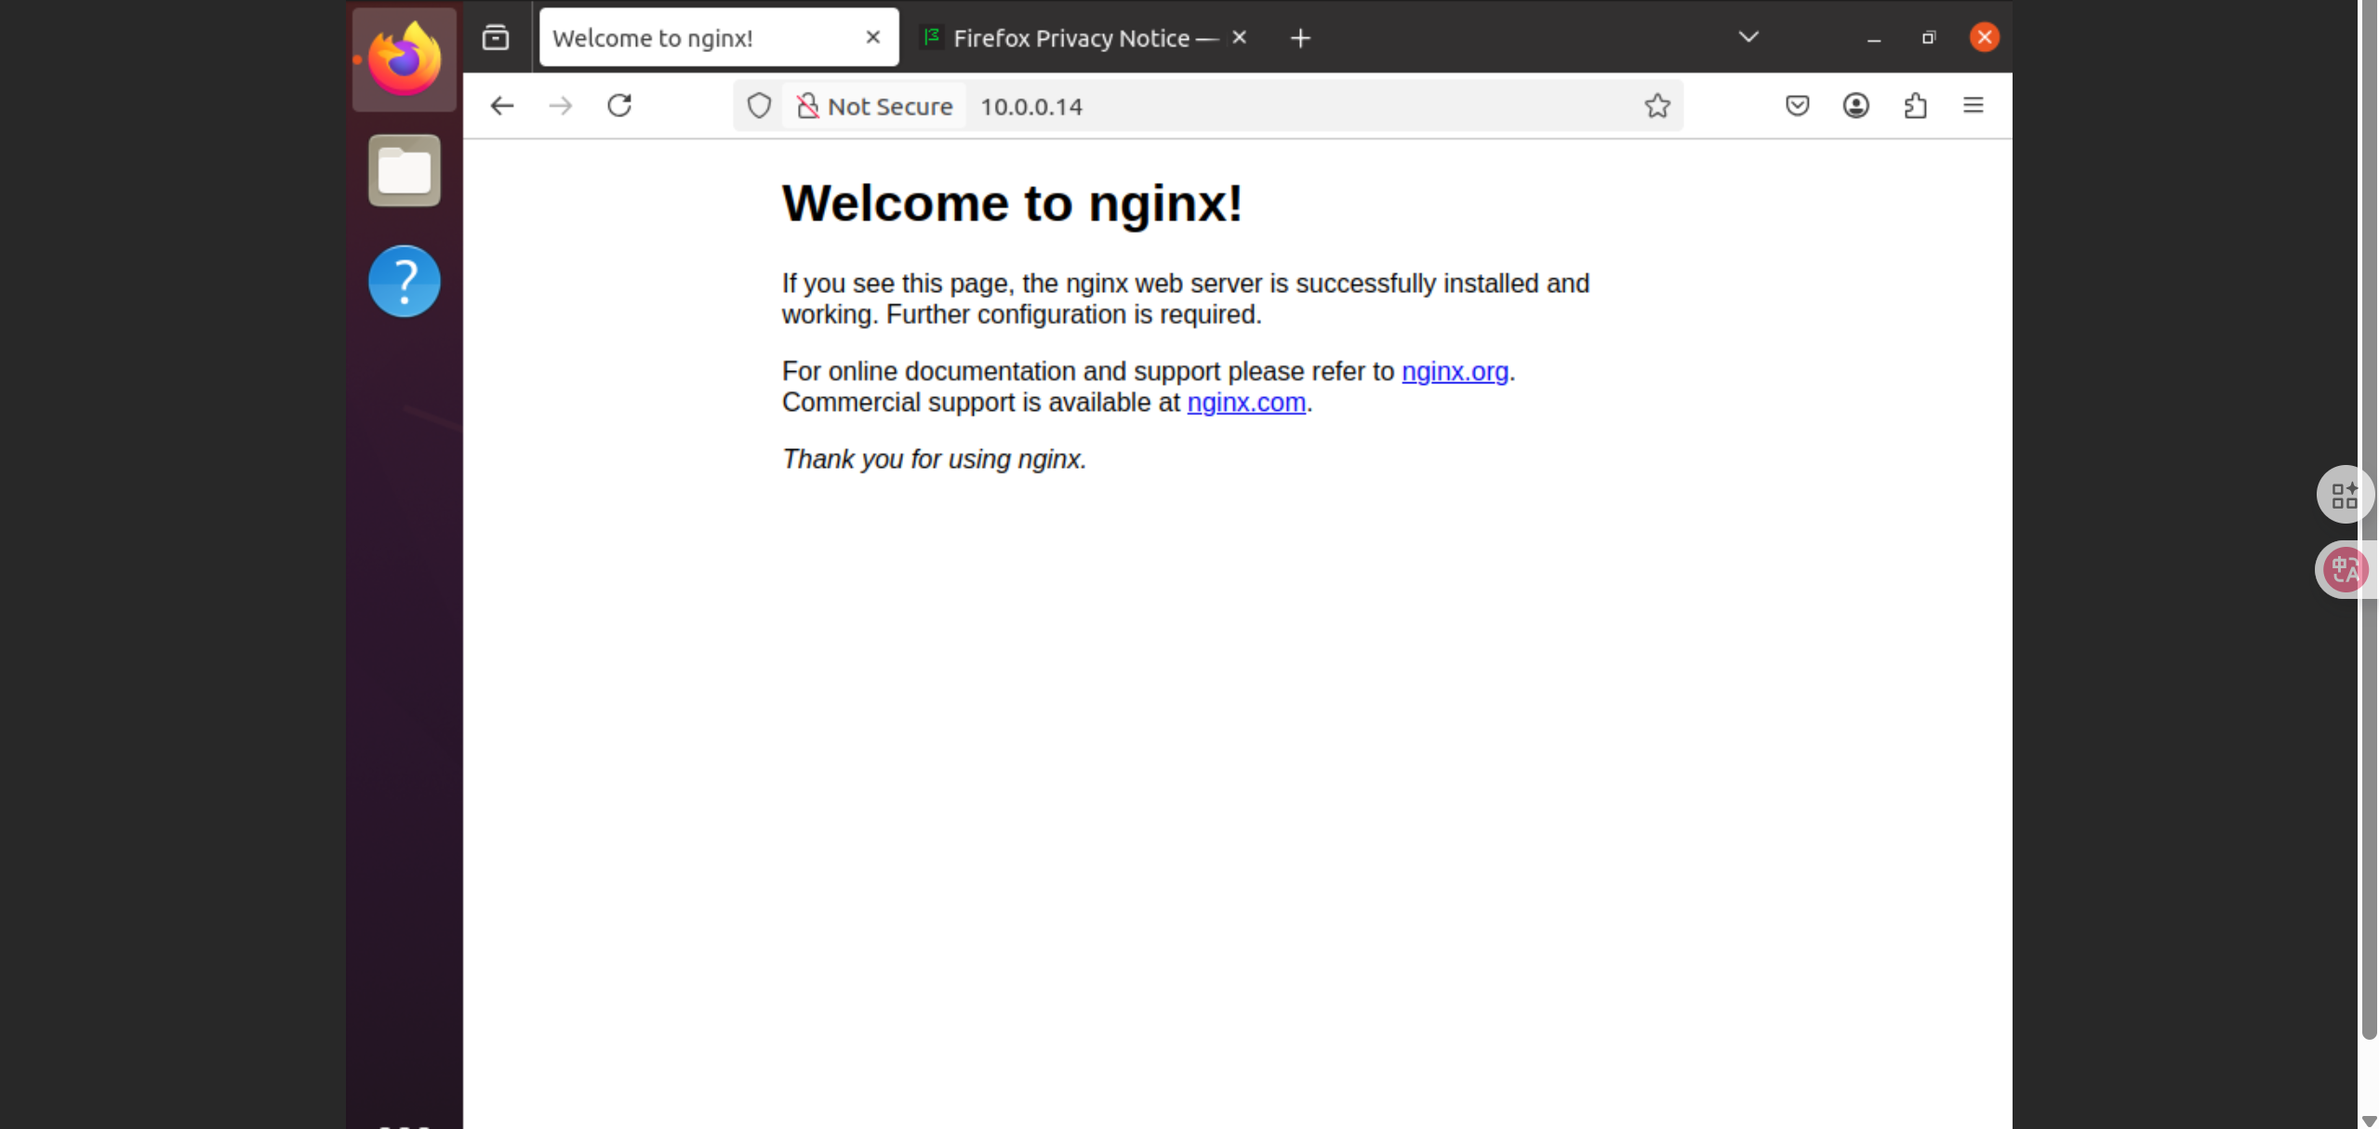Switch to Welcome to nginx! tab
2379x1129 pixels.
[719, 37]
